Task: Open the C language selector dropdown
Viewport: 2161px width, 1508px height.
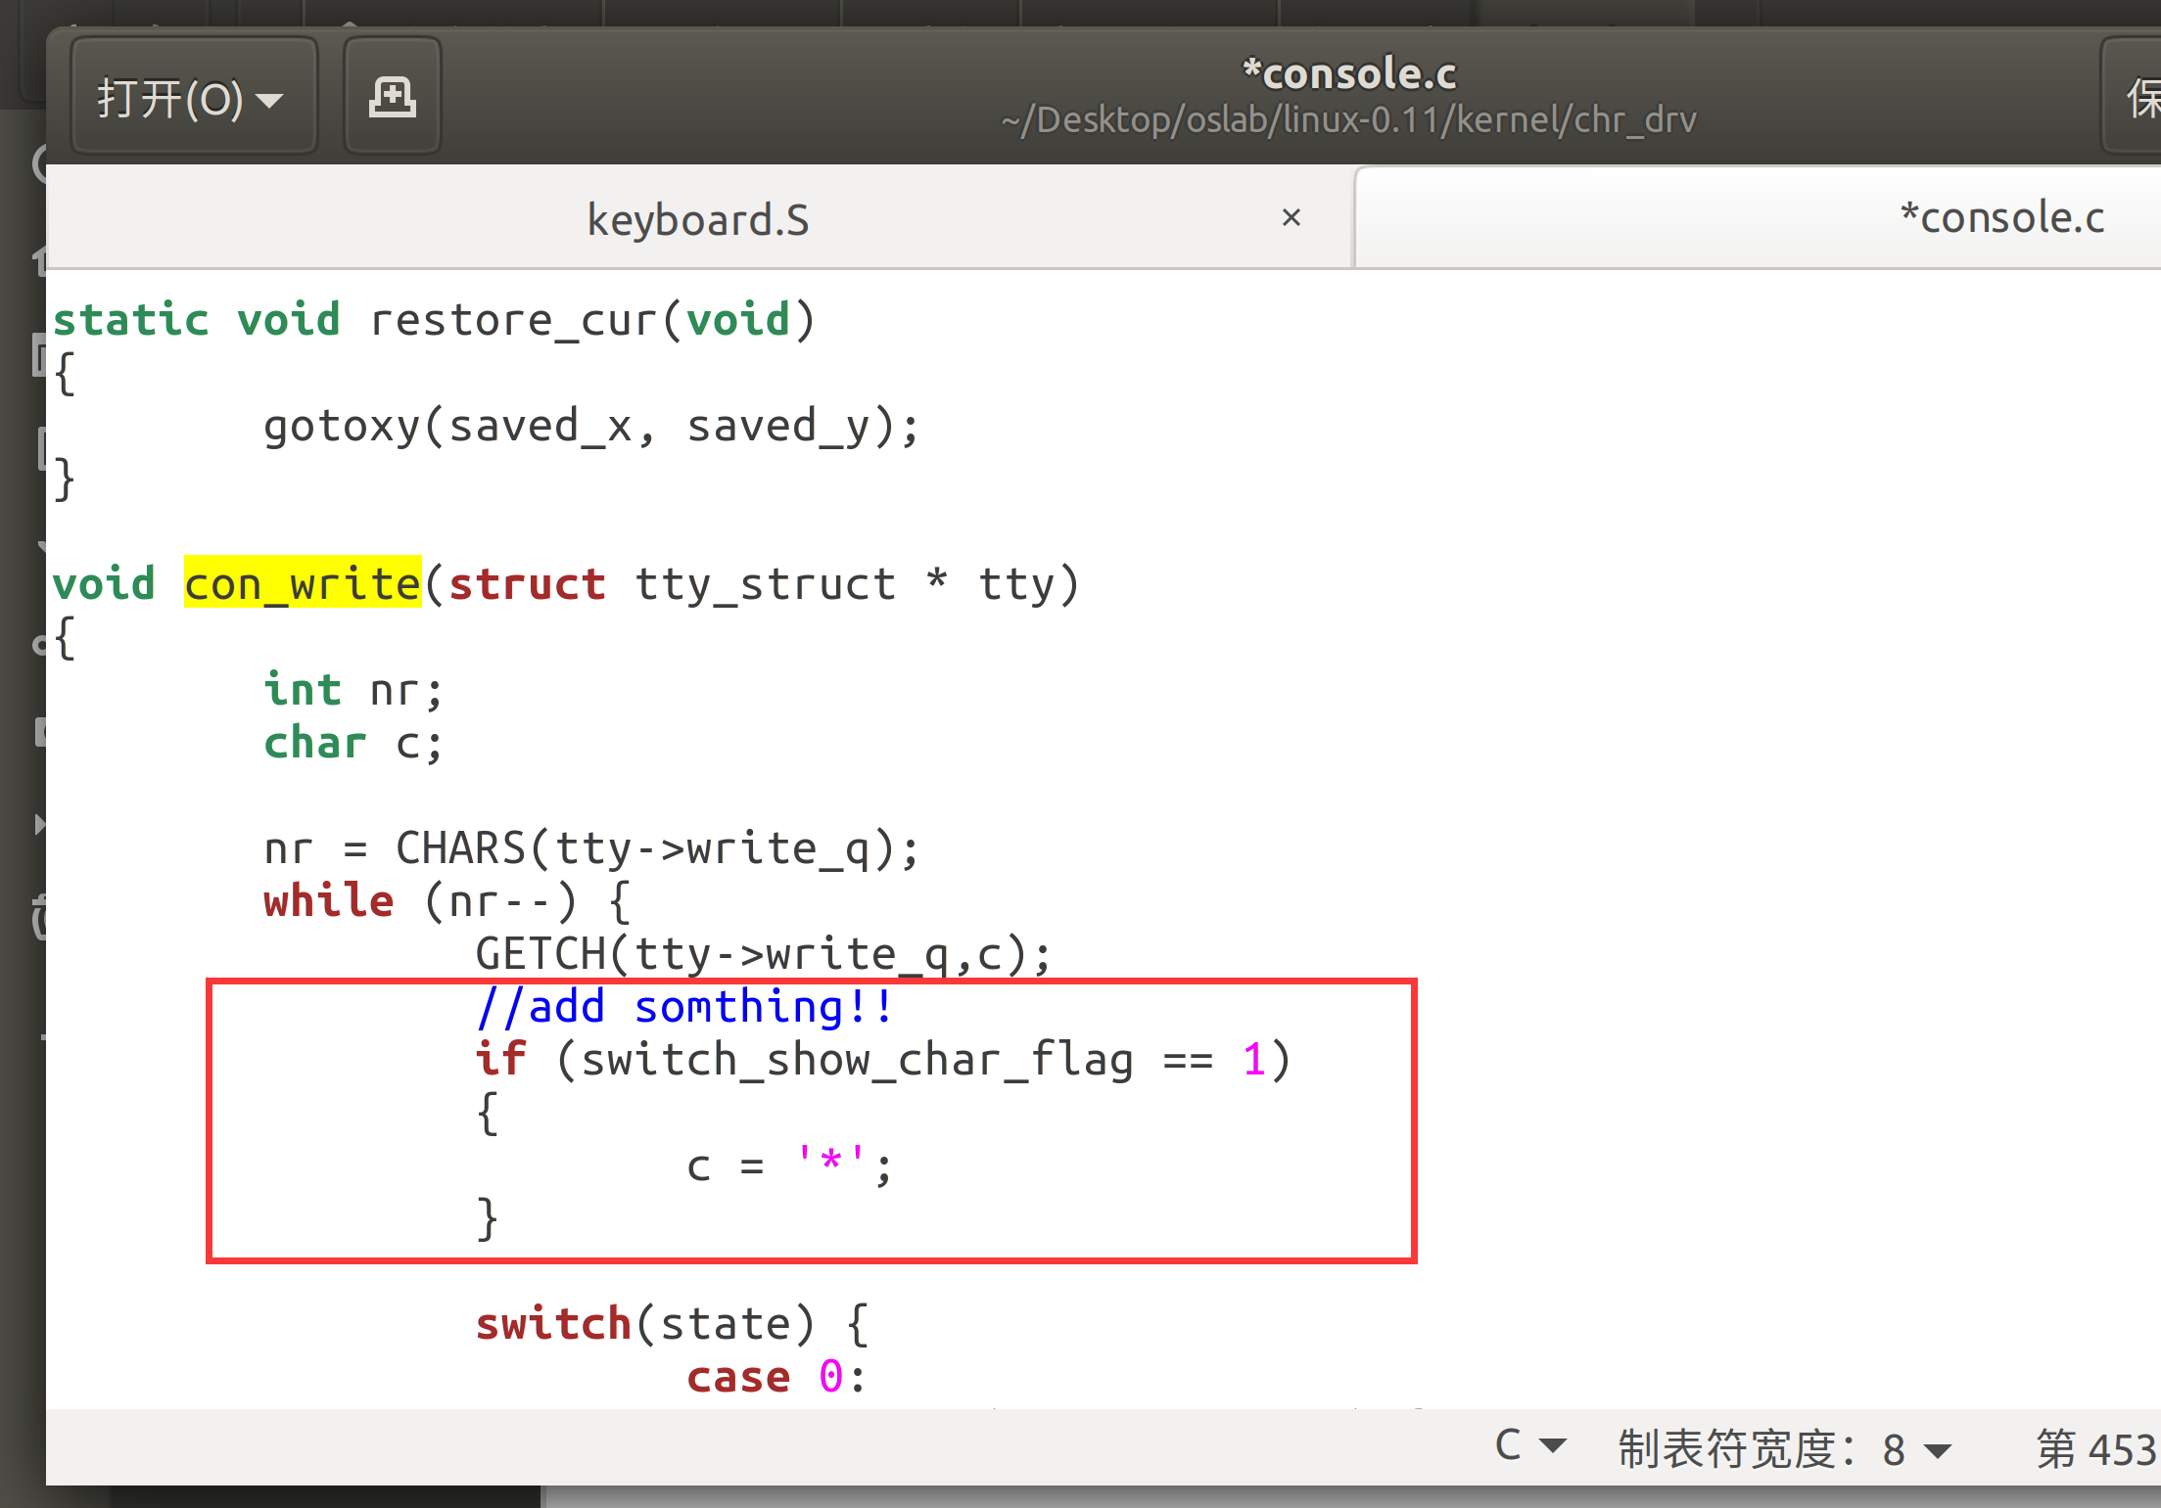Action: pyautogui.click(x=1530, y=1446)
